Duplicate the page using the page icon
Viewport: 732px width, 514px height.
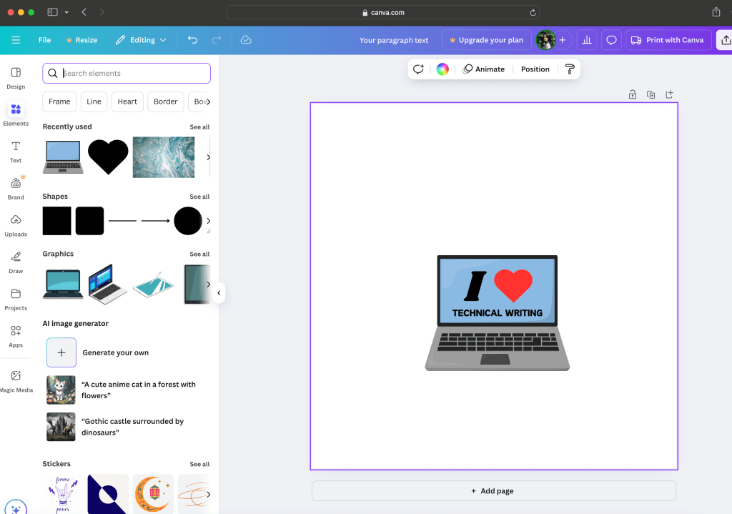point(651,94)
